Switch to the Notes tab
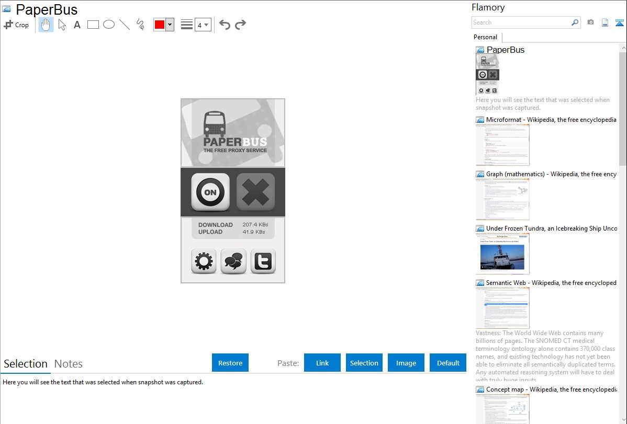This screenshot has width=627, height=424. (x=69, y=364)
